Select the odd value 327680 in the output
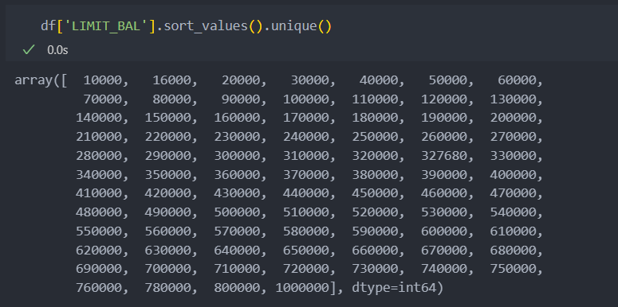 click(x=444, y=156)
